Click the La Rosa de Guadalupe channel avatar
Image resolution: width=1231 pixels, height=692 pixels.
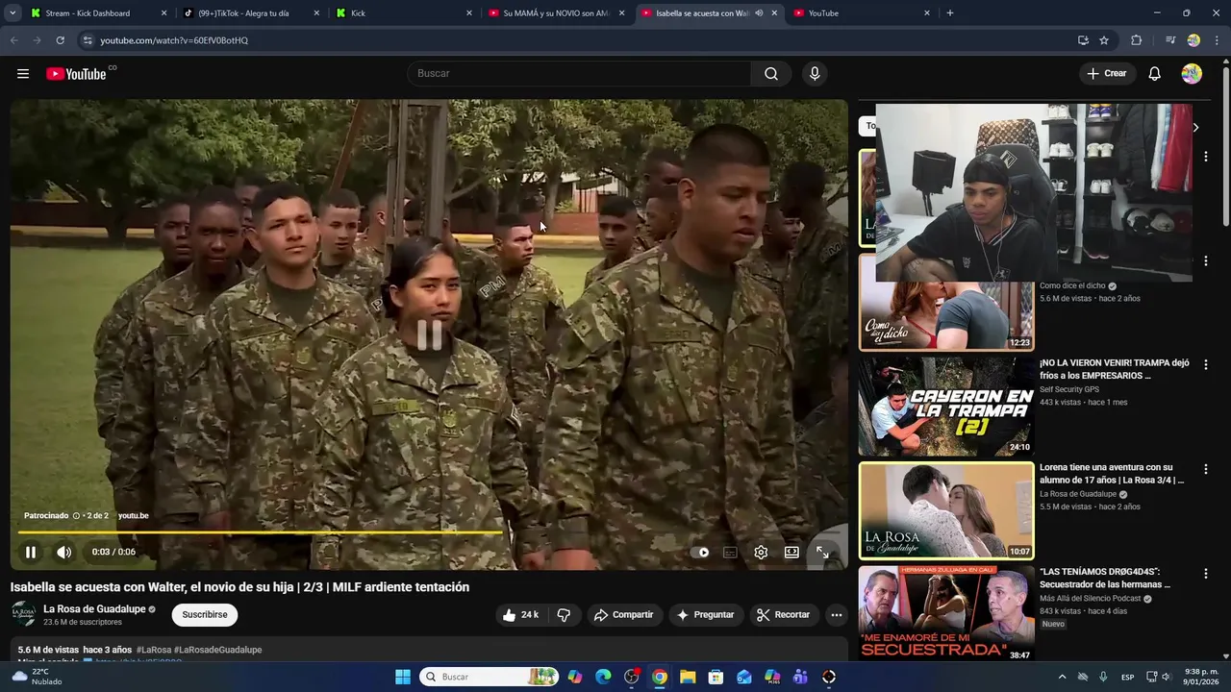click(x=24, y=615)
